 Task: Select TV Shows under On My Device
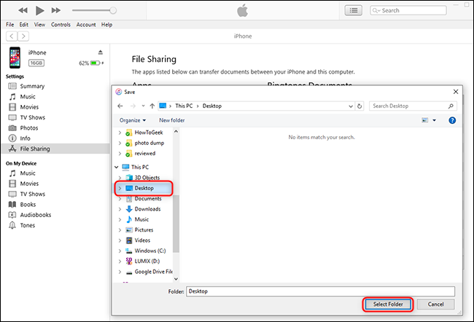click(x=32, y=195)
